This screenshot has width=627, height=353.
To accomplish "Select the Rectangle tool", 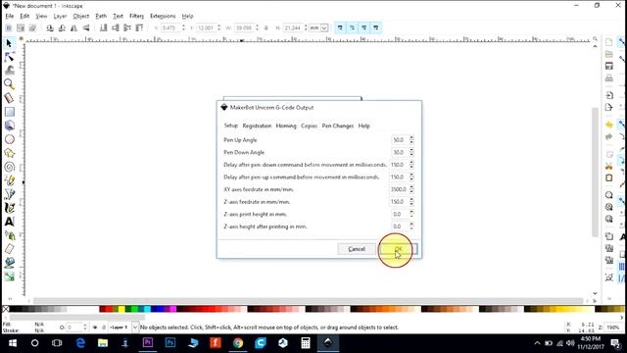I will 9,112.
